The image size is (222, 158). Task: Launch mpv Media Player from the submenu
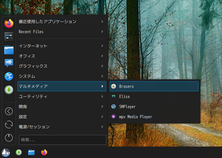pos(154,117)
